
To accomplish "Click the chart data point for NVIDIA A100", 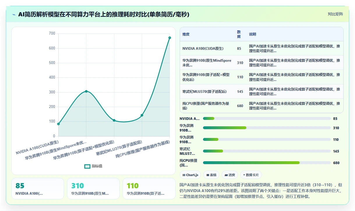I will click(x=59, y=124).
